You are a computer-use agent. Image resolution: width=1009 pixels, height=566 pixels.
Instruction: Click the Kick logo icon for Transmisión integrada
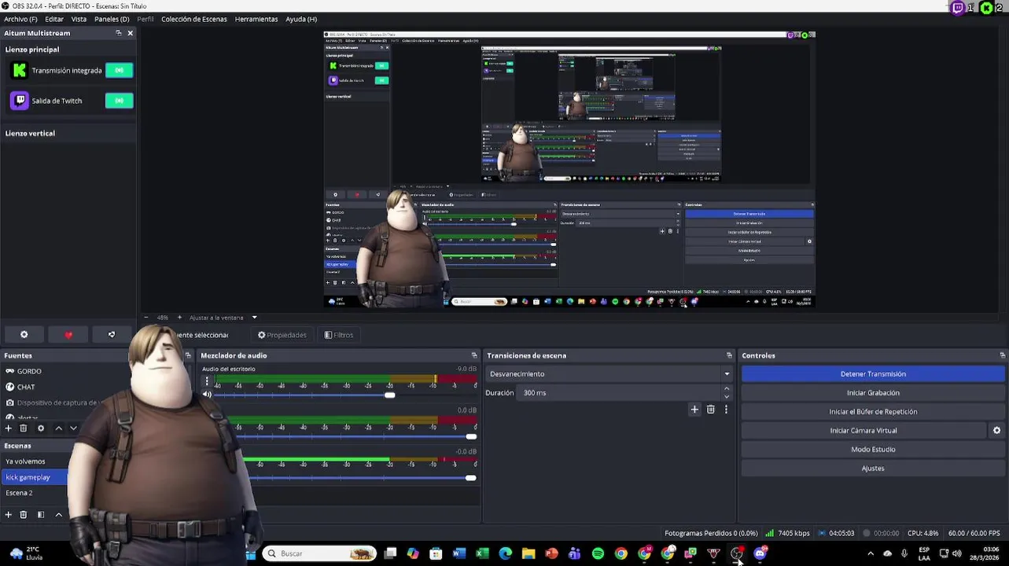20,71
